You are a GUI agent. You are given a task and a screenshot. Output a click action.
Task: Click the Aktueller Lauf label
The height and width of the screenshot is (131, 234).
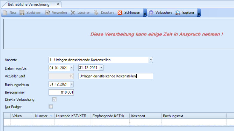pos(15,76)
